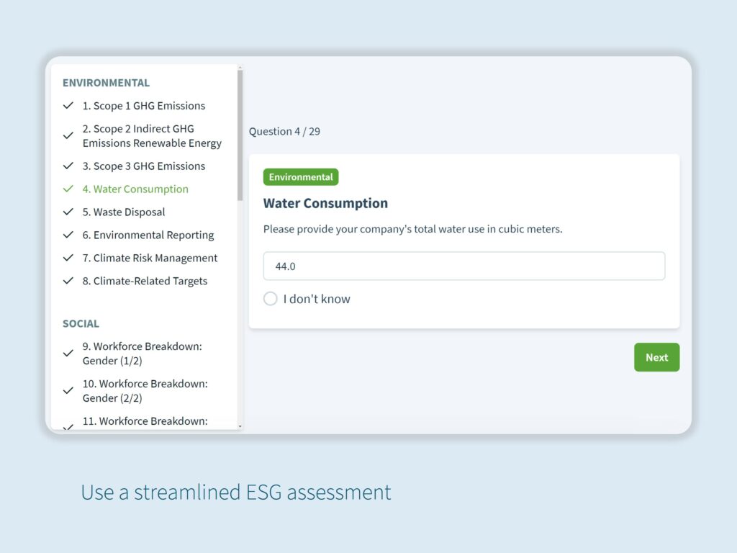Click the checkmark beside Environmental Reporting
This screenshot has width=737, height=553.
(68, 235)
